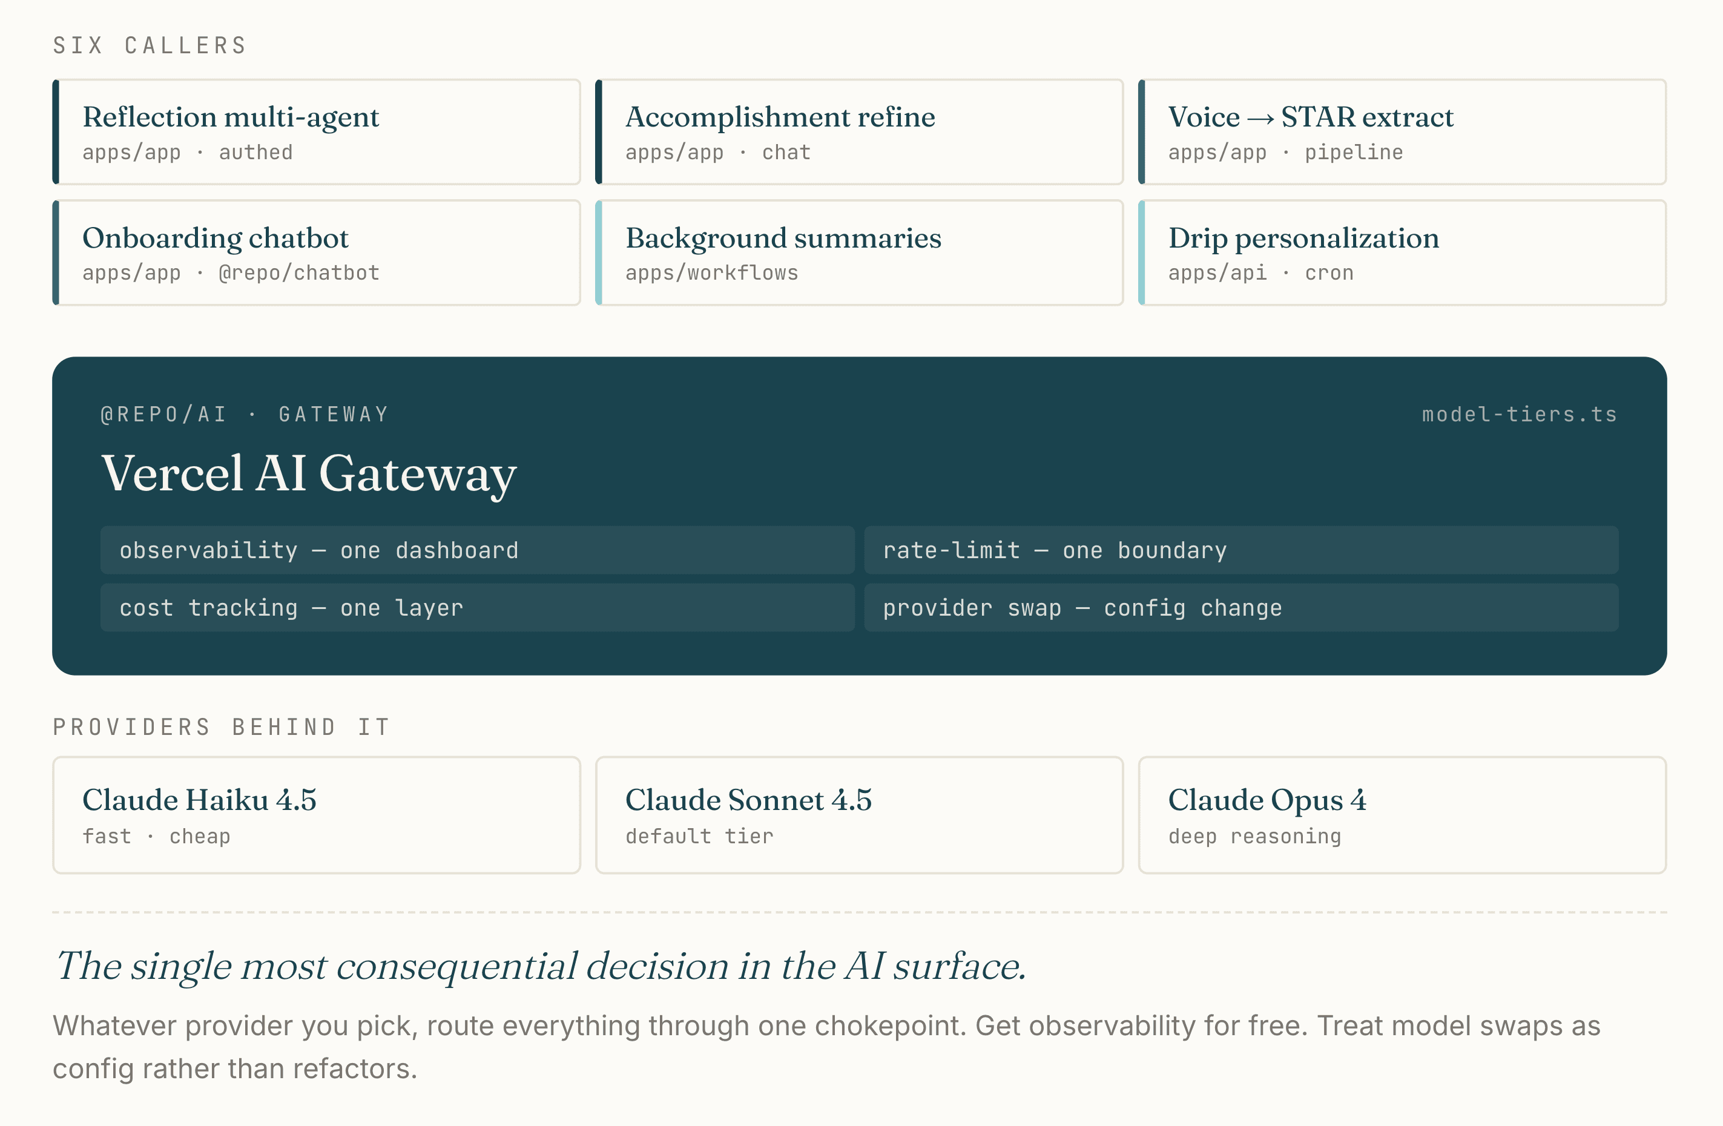
Task: Click the 'default tier' caption
Action: (699, 837)
